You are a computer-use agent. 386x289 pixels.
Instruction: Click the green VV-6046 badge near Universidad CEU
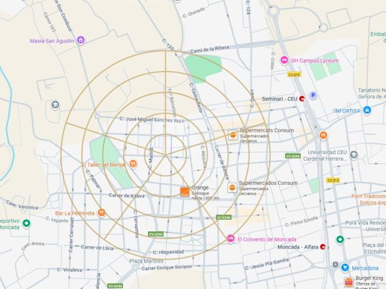coord(293,156)
